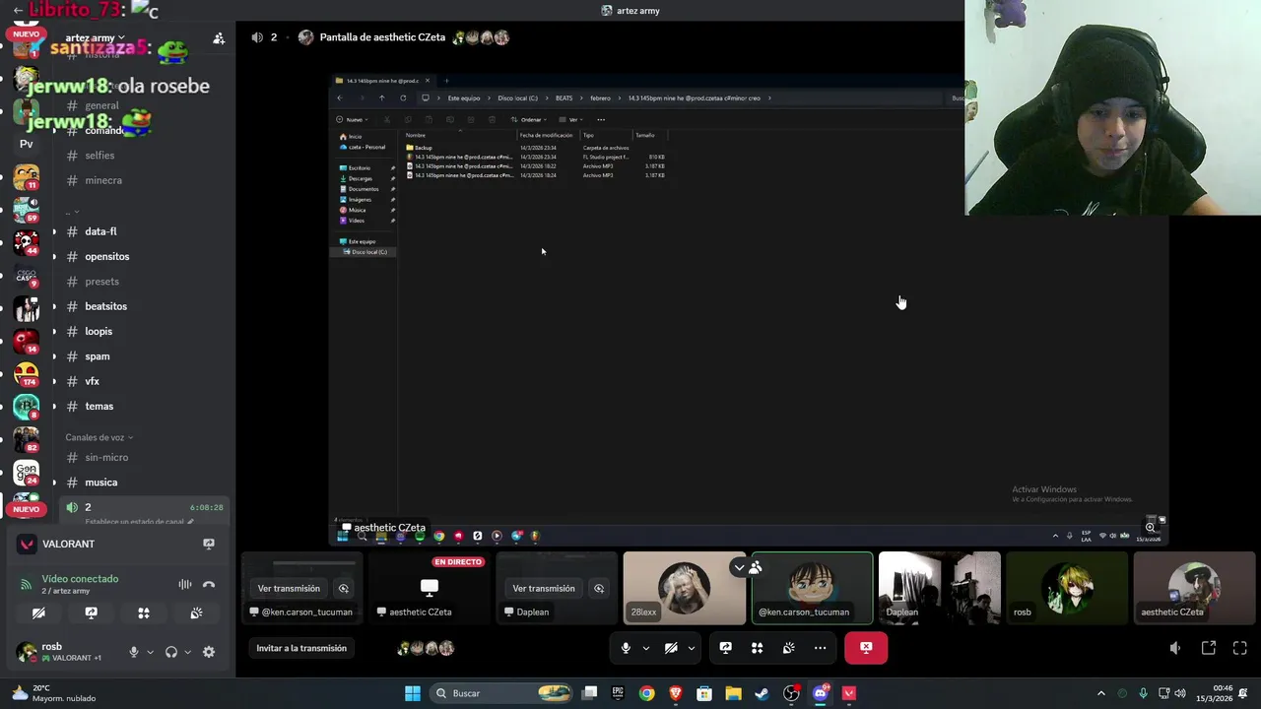Open activities icon in the voice panel
The height and width of the screenshot is (709, 1261).
click(144, 612)
